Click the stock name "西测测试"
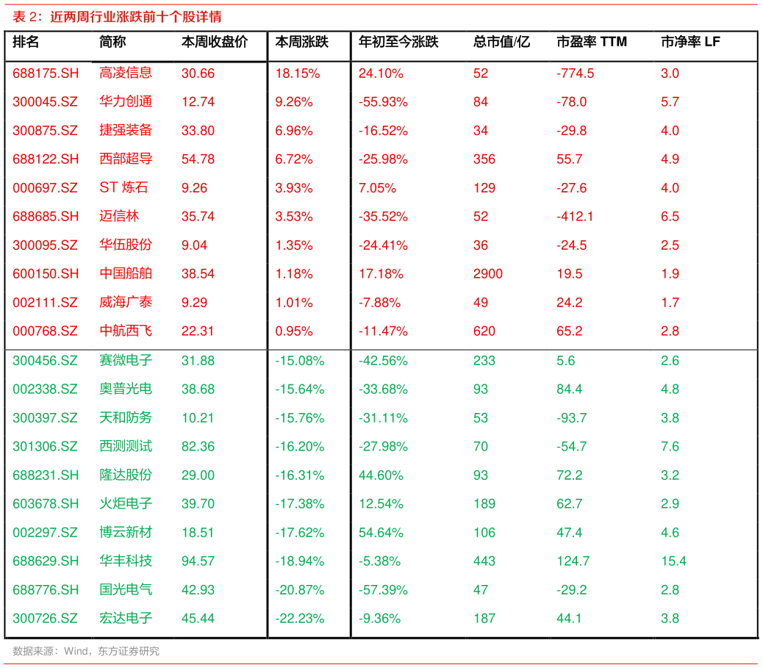This screenshot has height=668, width=763. tap(126, 445)
